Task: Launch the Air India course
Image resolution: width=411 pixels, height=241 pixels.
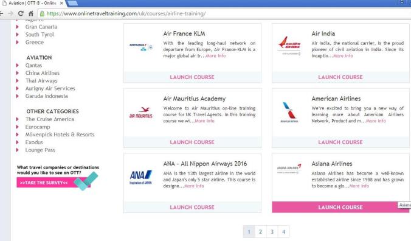Action: (x=340, y=77)
